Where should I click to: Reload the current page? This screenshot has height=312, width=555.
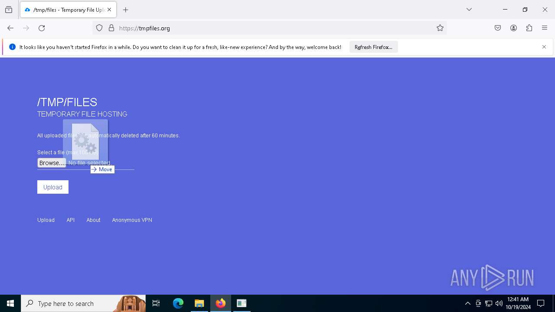[x=42, y=28]
